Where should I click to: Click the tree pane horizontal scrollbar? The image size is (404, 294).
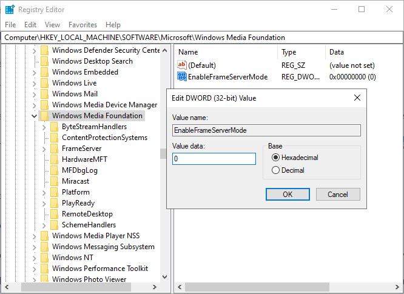coord(81,287)
